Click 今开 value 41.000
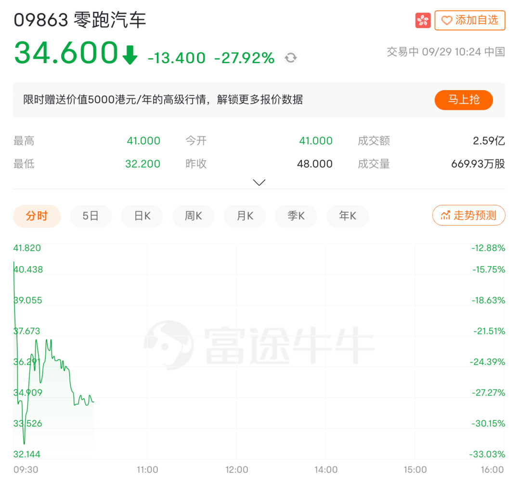The image size is (520, 482). tap(316, 141)
